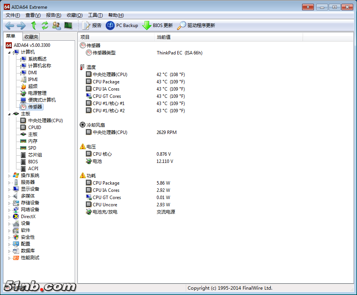Click the 报告 report toolbar button
The image size is (357, 295).
(92, 26)
